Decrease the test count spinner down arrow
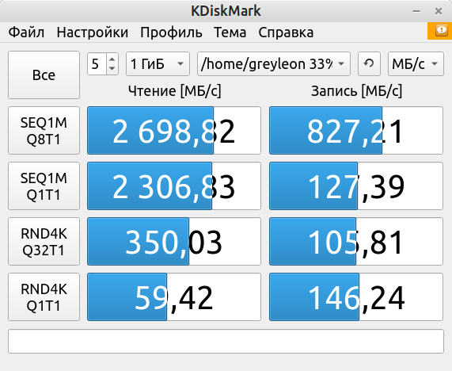The width and height of the screenshot is (452, 371). click(x=112, y=69)
